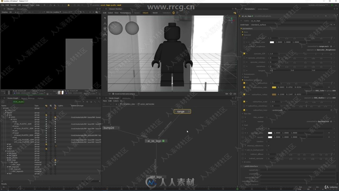Click the LOOKDEV_ENV breadcrumb in Node Graph

point(128,104)
